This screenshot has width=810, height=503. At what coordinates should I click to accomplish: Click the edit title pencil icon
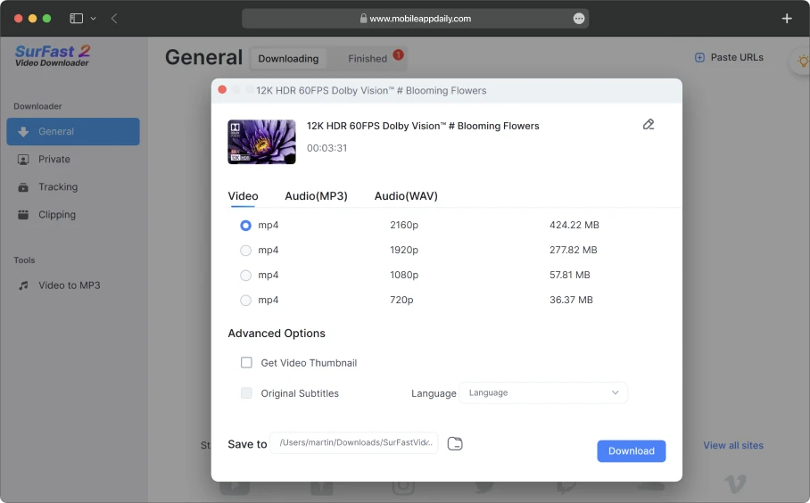(x=649, y=125)
